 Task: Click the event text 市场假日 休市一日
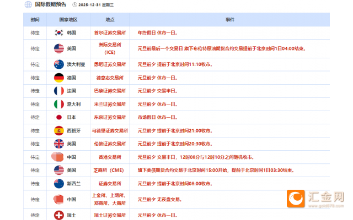point(157,117)
